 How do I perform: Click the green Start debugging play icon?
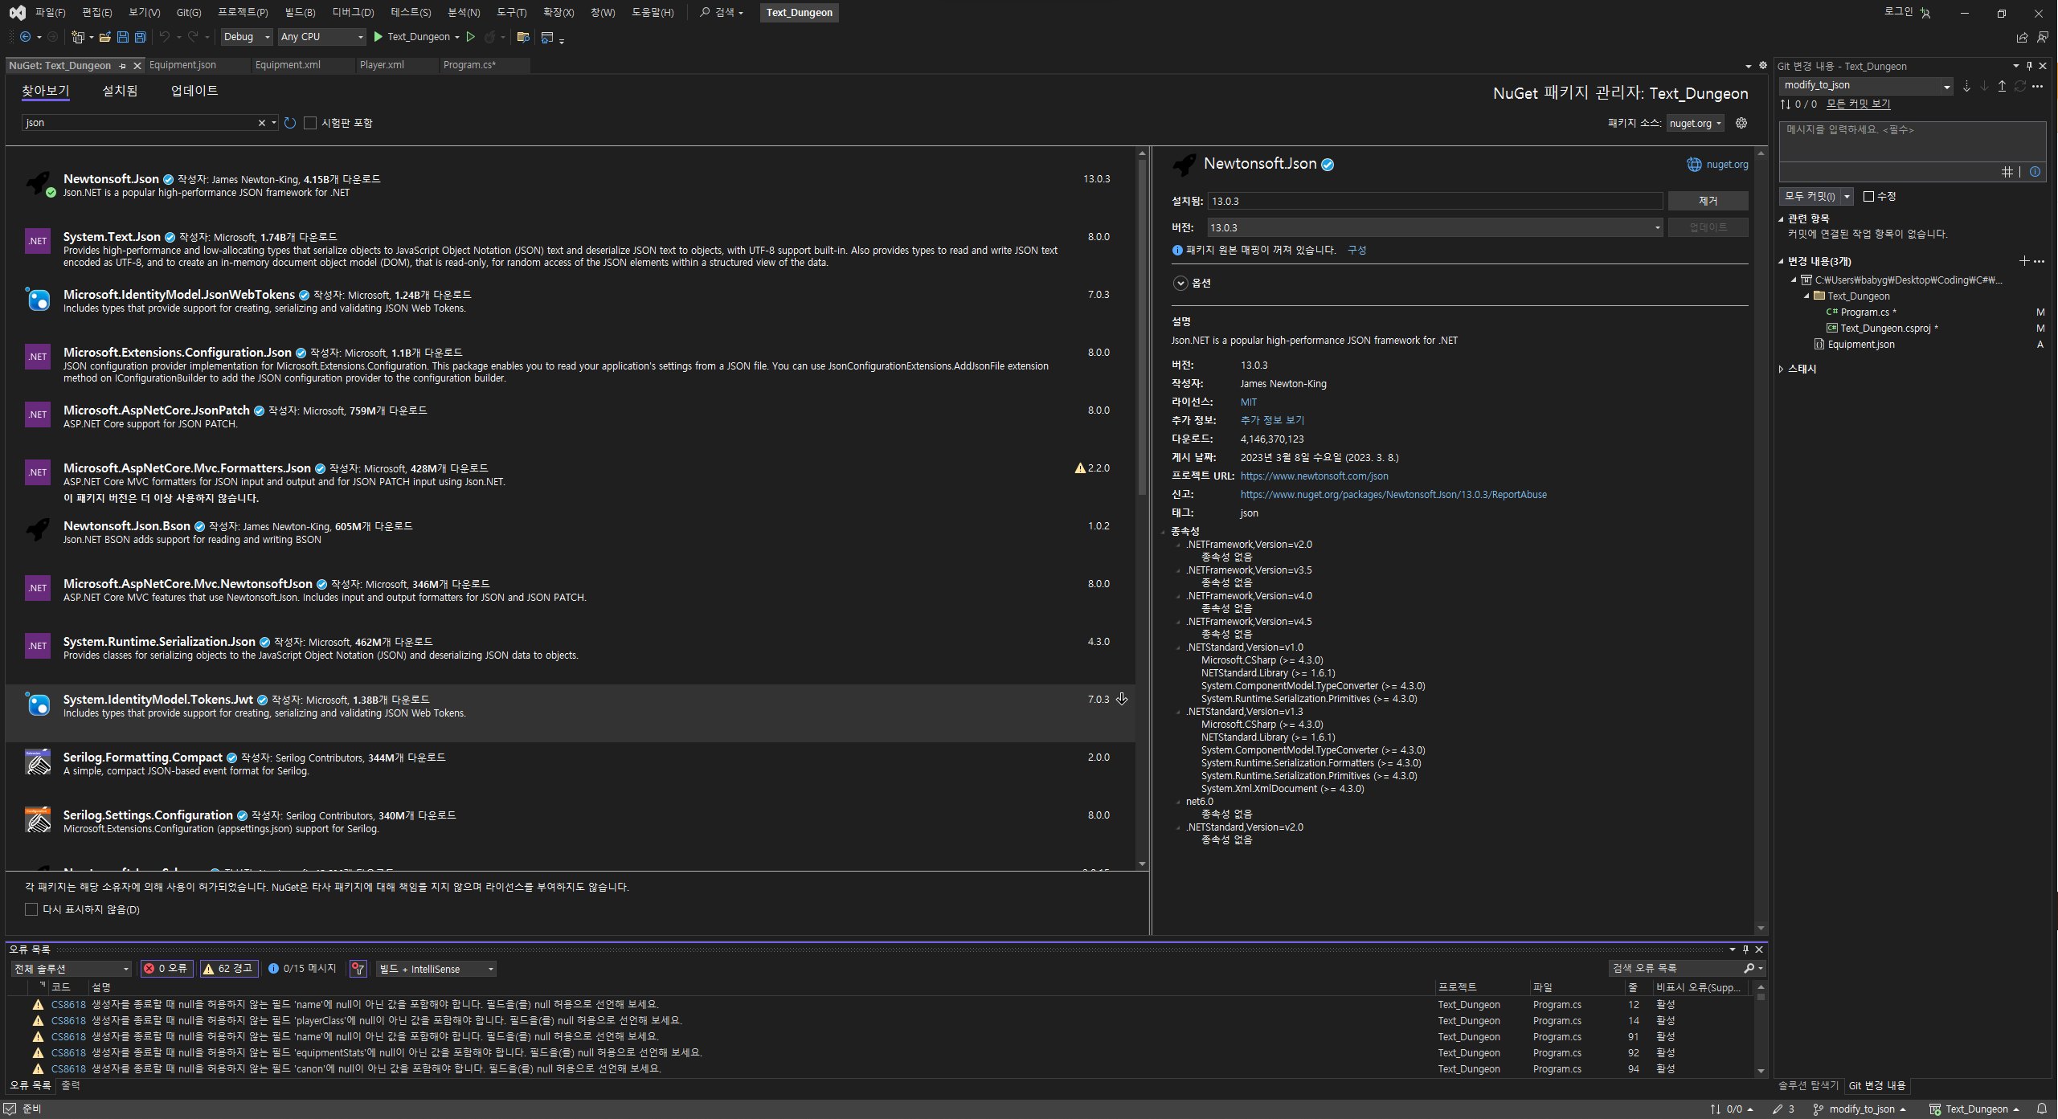[378, 37]
